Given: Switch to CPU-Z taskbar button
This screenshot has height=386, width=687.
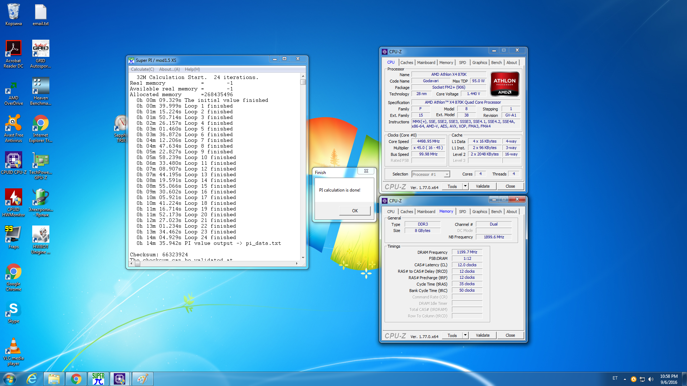Looking at the screenshot, I should (120, 379).
